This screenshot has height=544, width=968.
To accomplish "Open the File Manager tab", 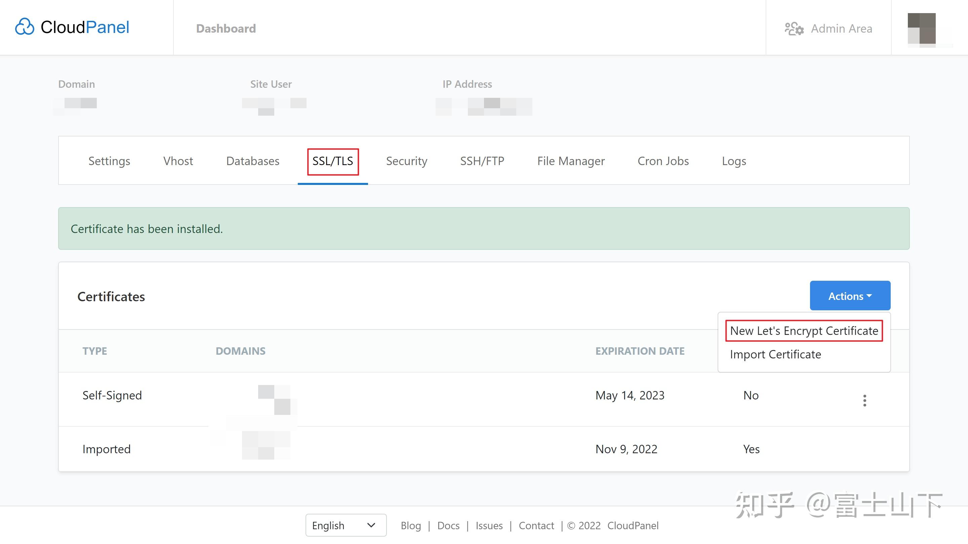I will tap(570, 161).
